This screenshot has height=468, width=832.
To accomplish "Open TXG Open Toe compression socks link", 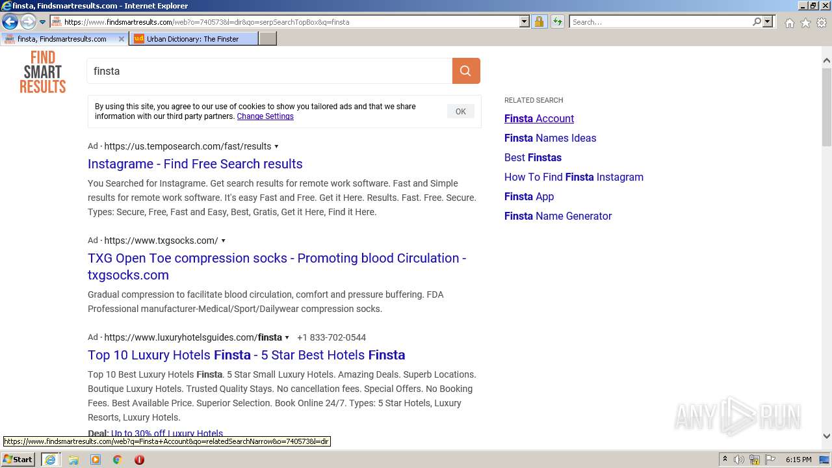I will (x=277, y=266).
